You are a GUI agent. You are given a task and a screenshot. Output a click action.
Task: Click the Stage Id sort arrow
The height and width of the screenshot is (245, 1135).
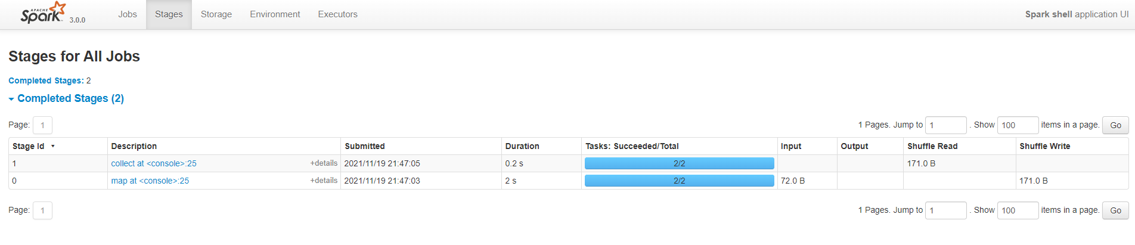click(53, 146)
